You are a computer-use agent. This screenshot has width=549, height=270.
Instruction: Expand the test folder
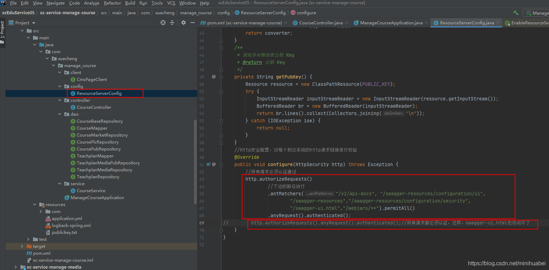coord(29,239)
